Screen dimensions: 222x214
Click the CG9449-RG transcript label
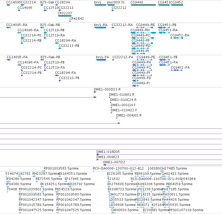(141, 35)
